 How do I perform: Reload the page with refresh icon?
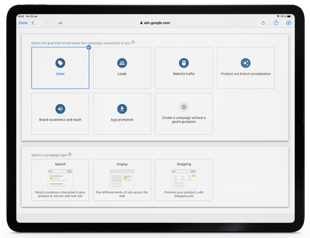[x=263, y=23]
